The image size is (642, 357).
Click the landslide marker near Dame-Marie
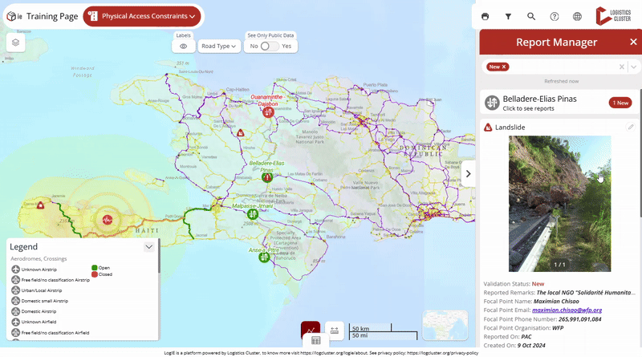pyautogui.click(x=40, y=205)
